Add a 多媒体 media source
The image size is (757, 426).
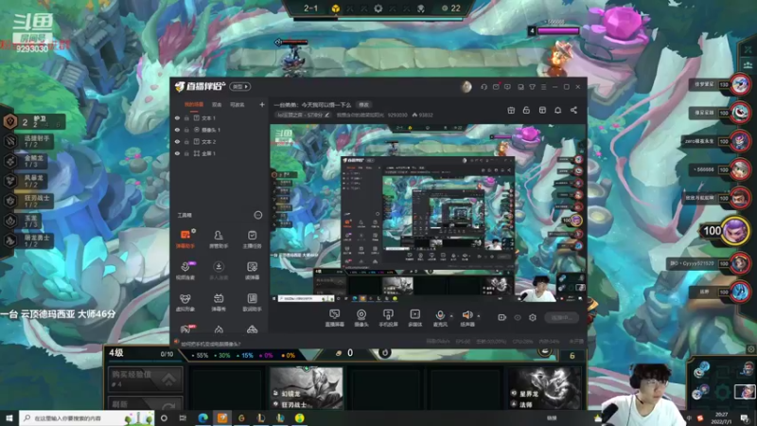coord(414,318)
